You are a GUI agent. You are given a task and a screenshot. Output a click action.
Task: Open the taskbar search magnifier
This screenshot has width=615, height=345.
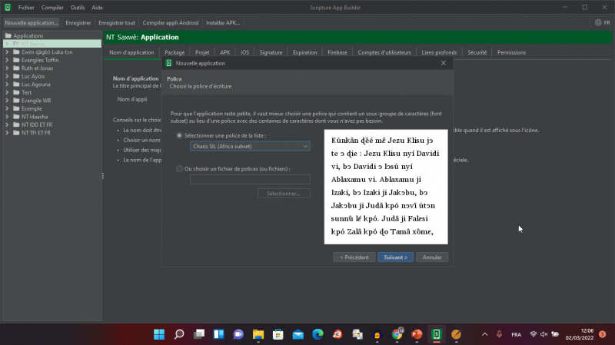point(179,334)
